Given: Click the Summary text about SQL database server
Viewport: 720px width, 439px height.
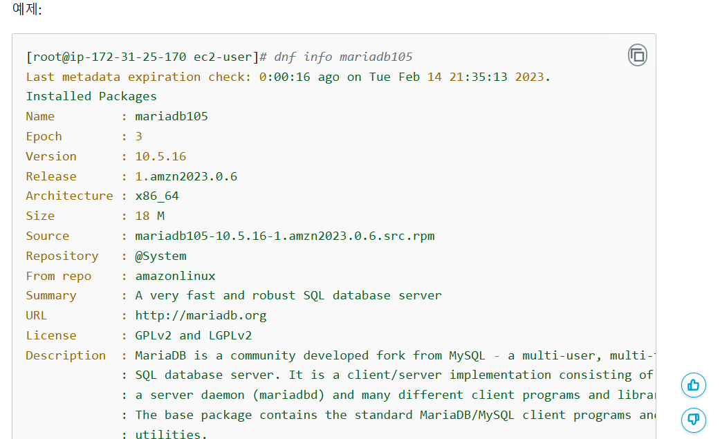Looking at the screenshot, I should coord(288,295).
